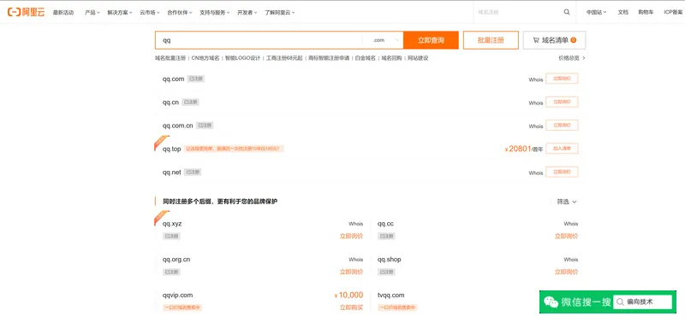Click the WeChat logo in green banner
685x322 pixels.
[551, 302]
